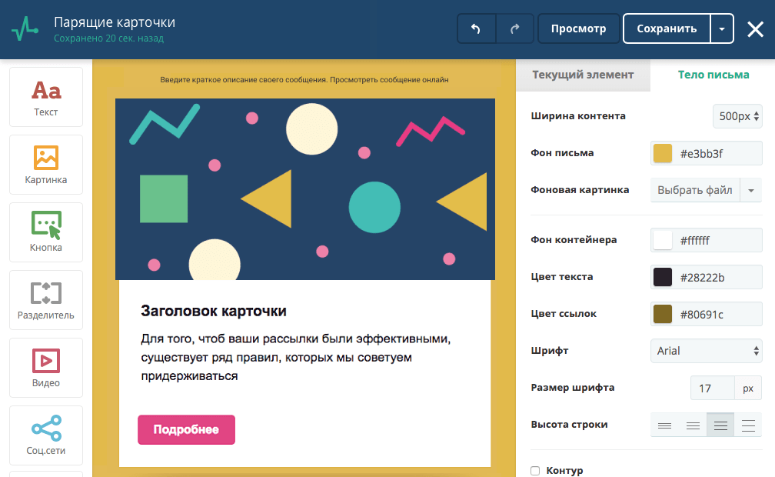Click the px unit label
This screenshot has height=477, width=775.
(748, 388)
